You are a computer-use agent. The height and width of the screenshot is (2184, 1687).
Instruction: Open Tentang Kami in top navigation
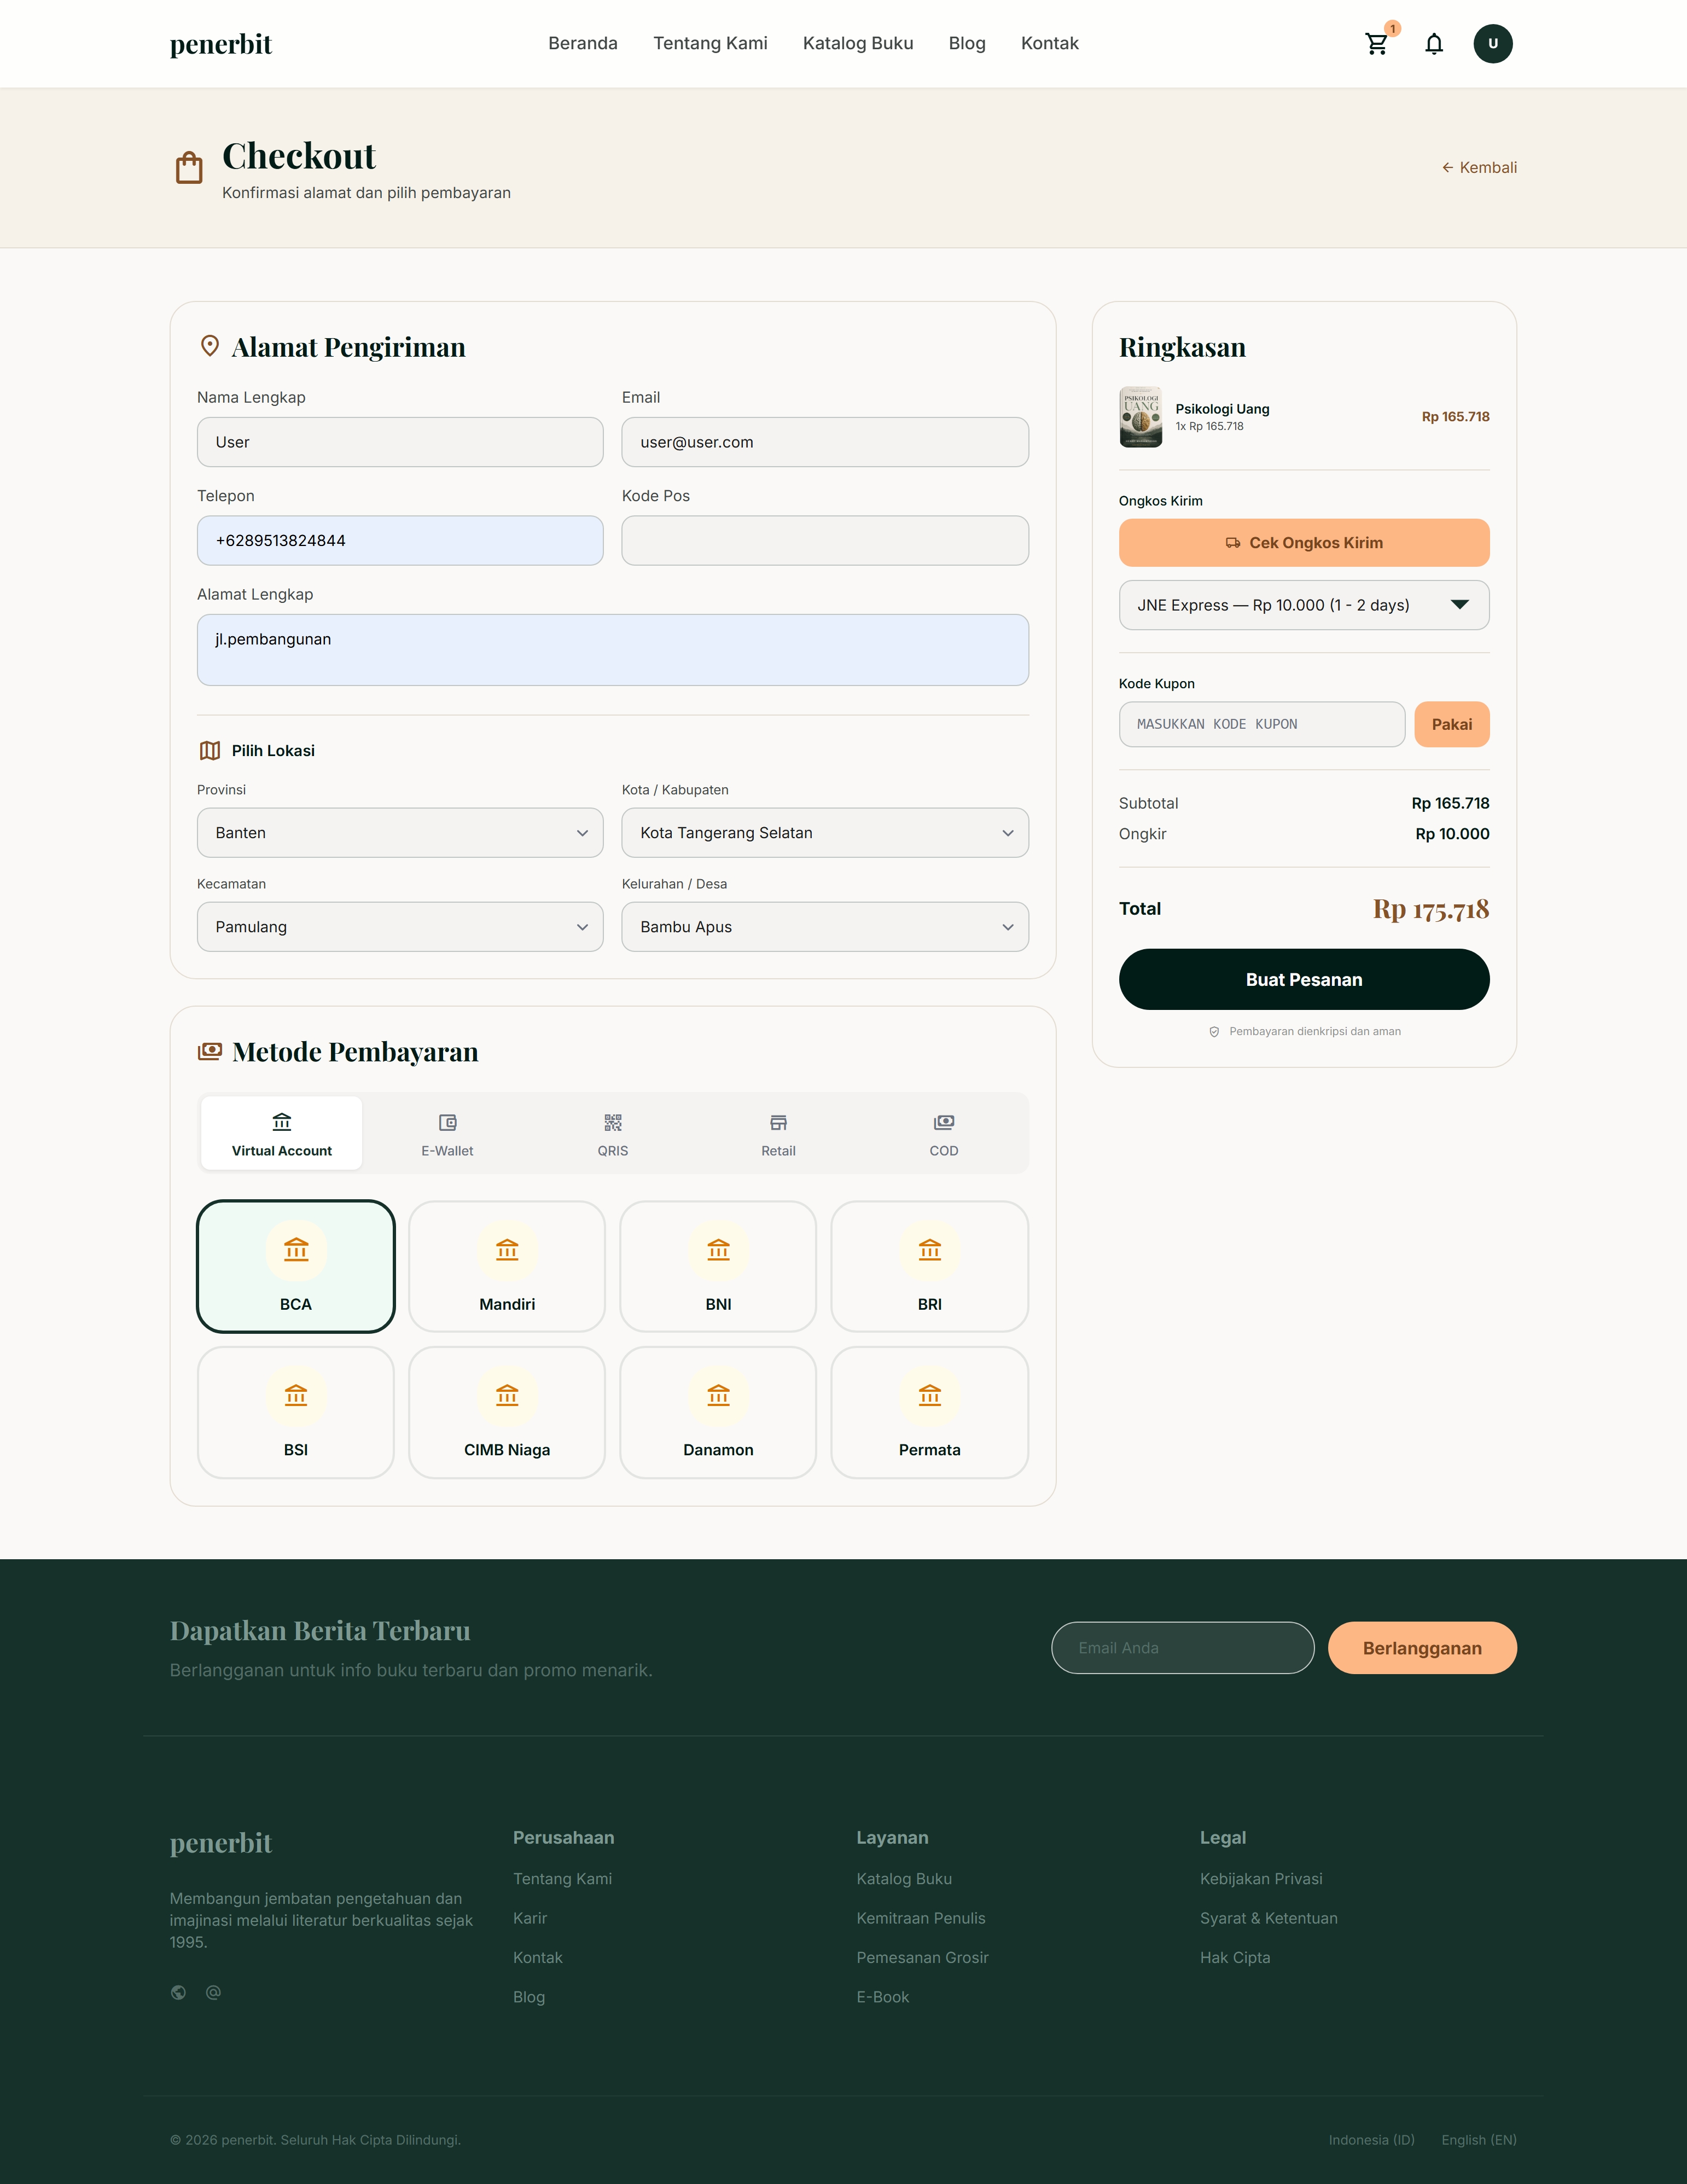(710, 43)
